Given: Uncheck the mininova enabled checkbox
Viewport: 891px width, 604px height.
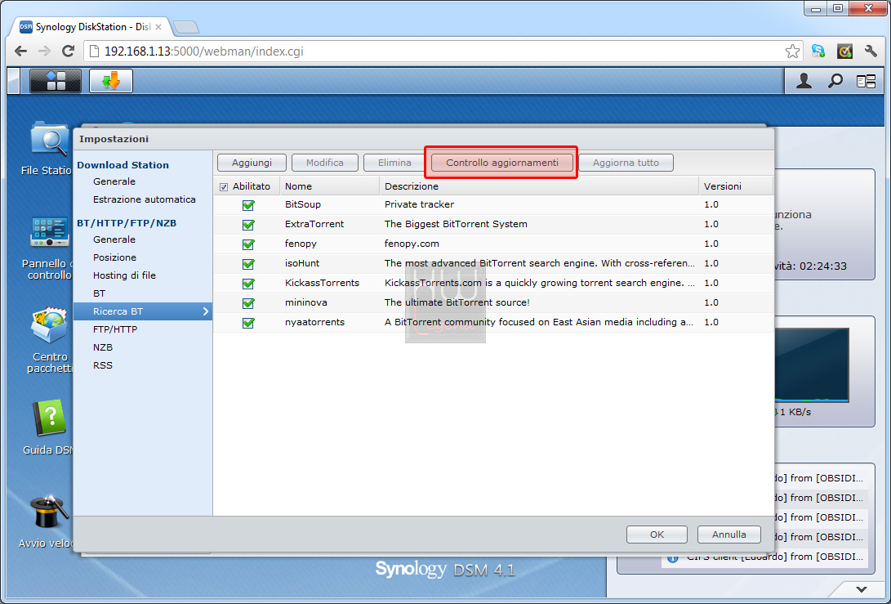Looking at the screenshot, I should (248, 303).
